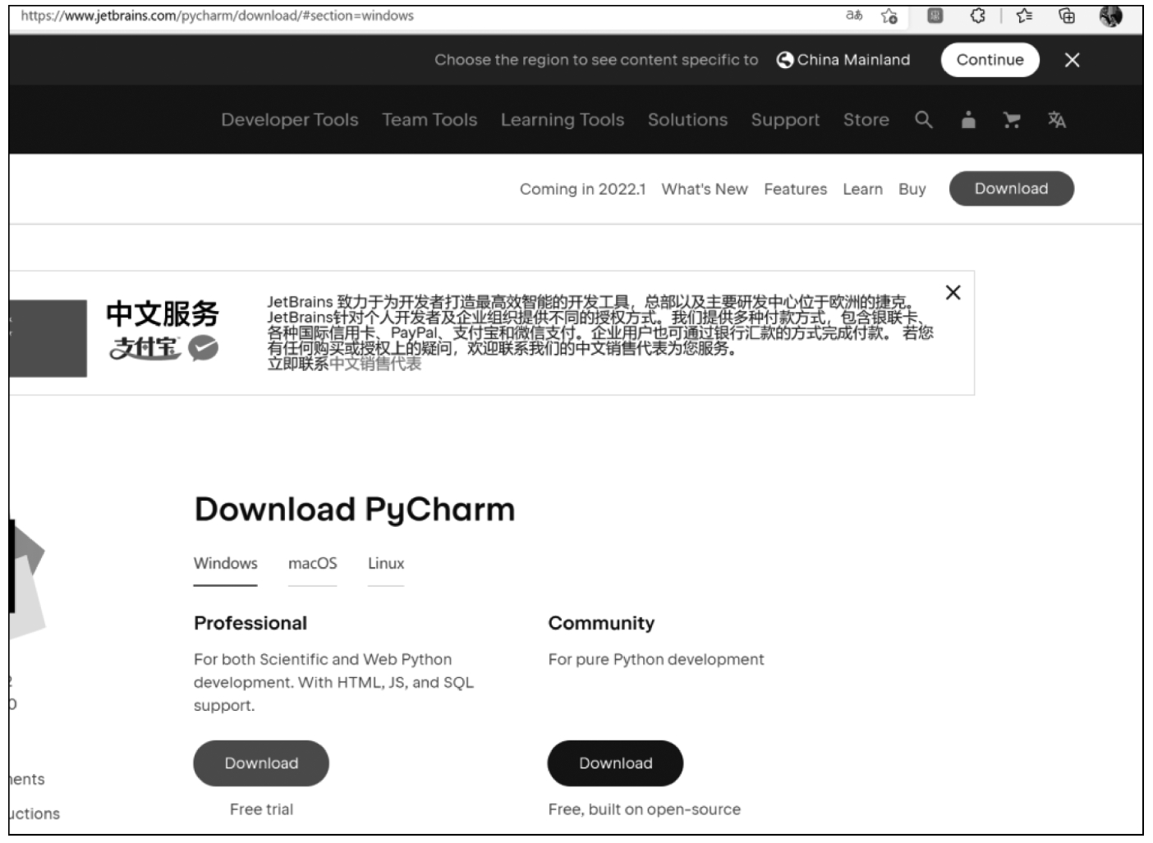Image resolution: width=1153 pixels, height=843 pixels.
Task: Switch to the Linux tab
Action: coord(386,564)
